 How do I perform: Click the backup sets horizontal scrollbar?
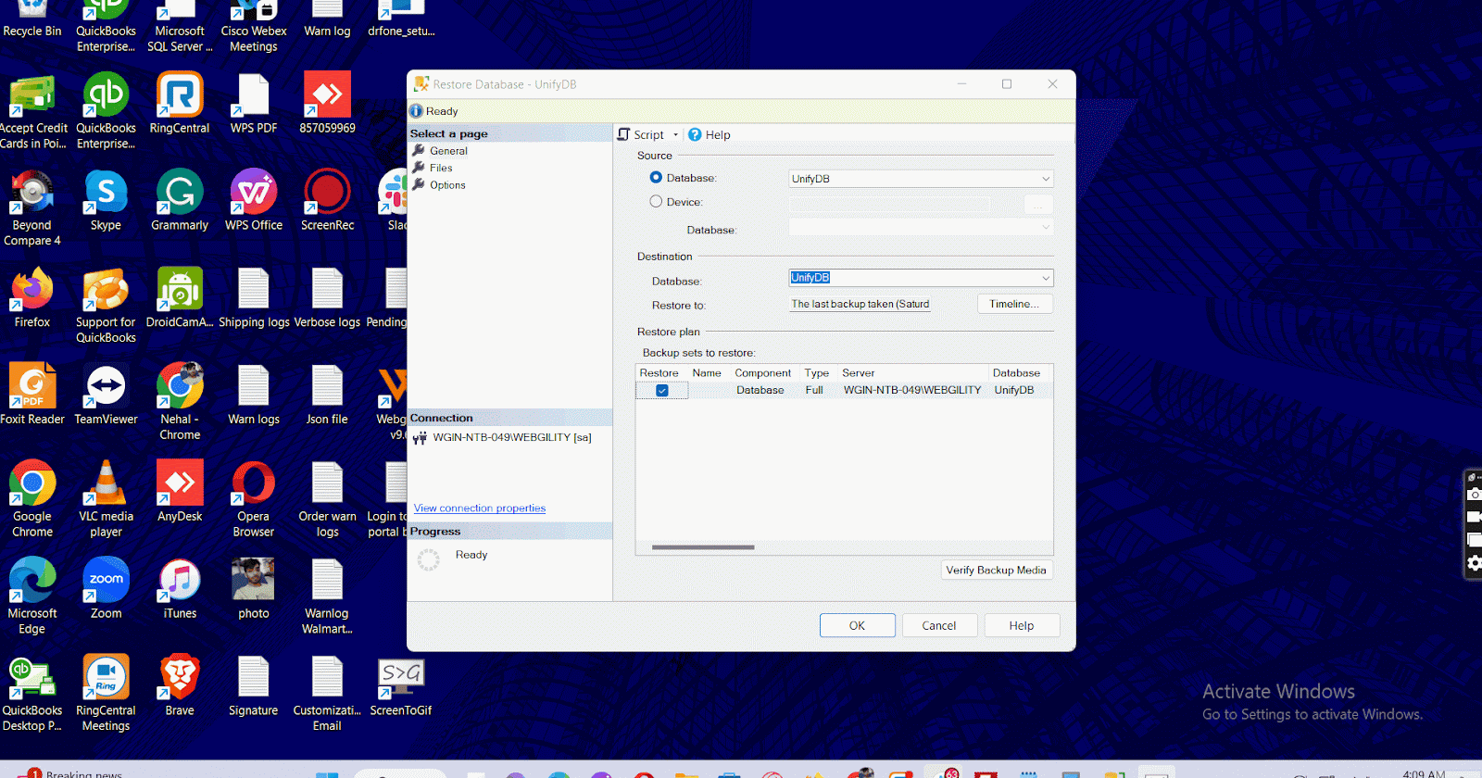[x=703, y=547]
